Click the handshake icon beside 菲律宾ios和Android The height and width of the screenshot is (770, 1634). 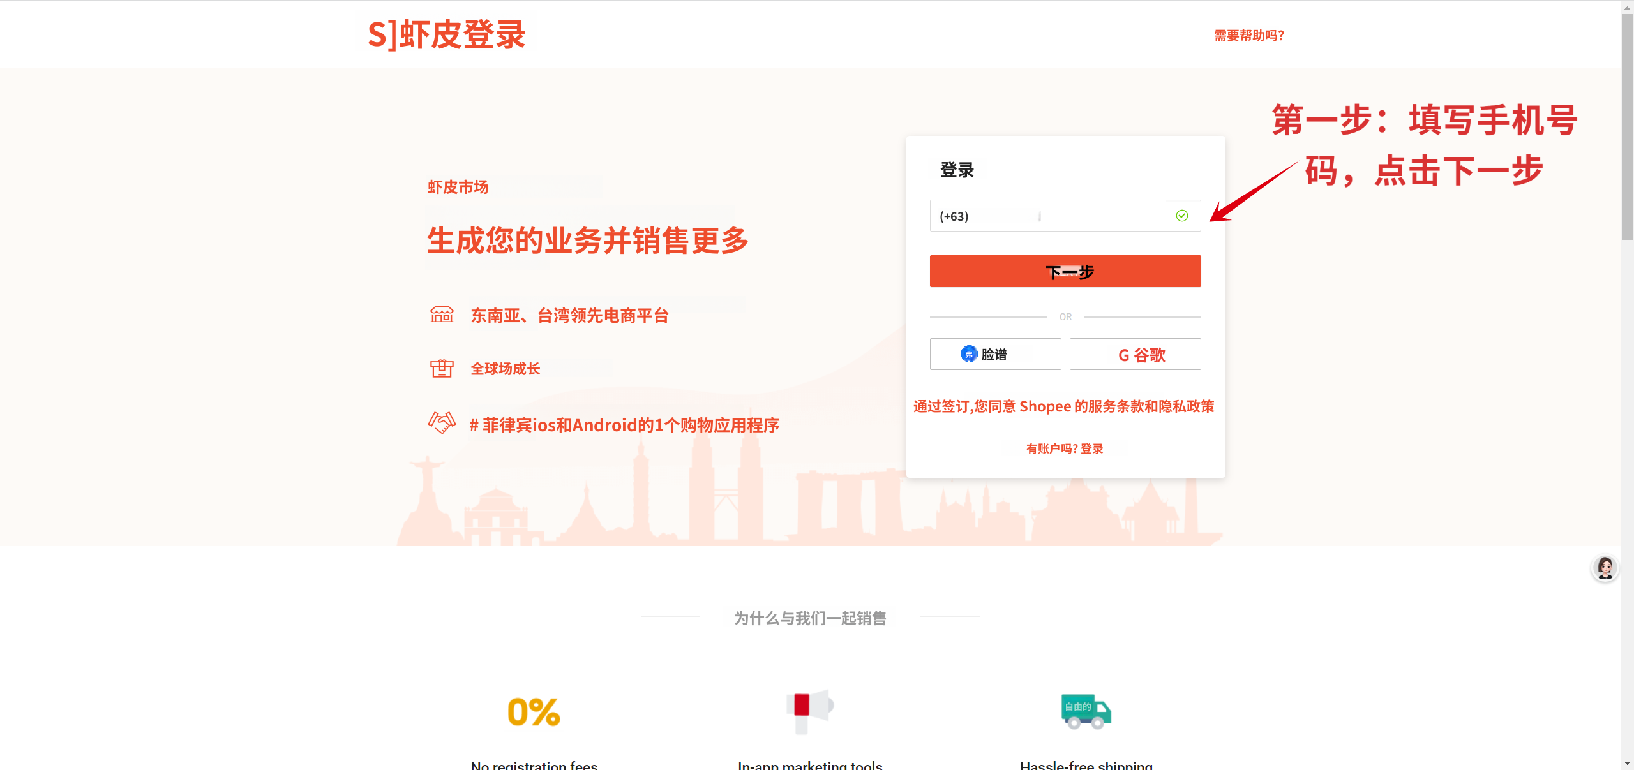(442, 422)
